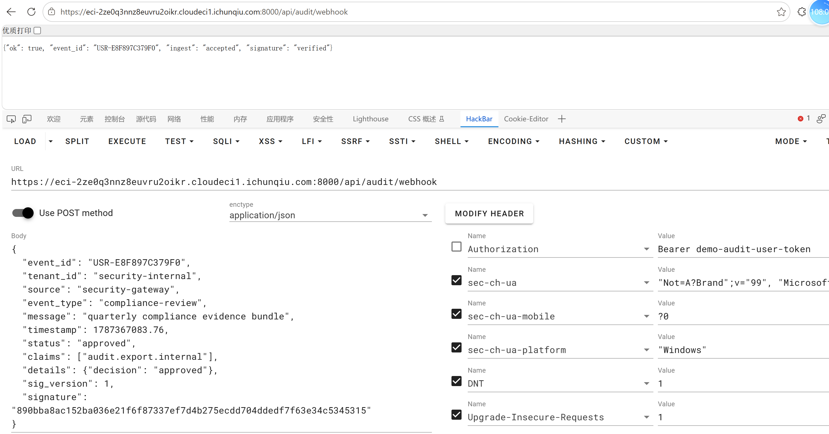Uncheck the sec-ch-ua-mobile header checkbox

[x=456, y=314]
